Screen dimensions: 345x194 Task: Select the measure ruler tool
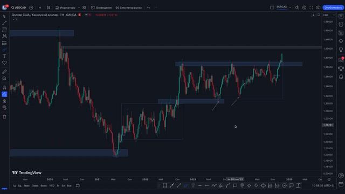point(4,72)
